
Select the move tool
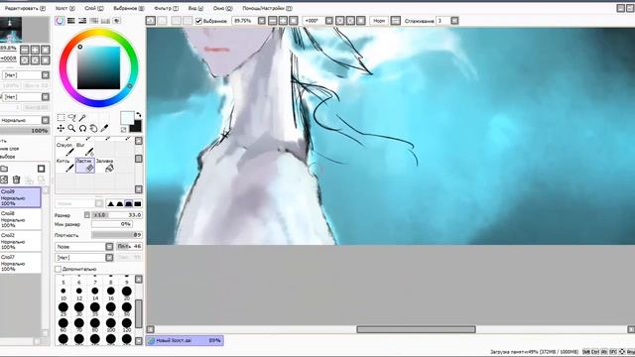61,128
